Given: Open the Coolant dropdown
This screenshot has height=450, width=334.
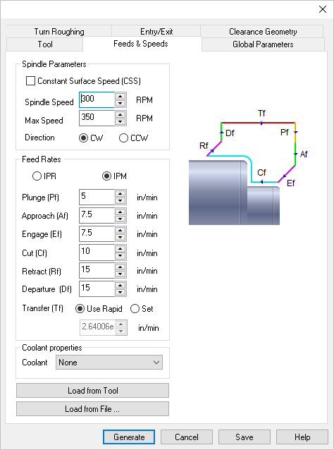Looking at the screenshot, I should (109, 362).
